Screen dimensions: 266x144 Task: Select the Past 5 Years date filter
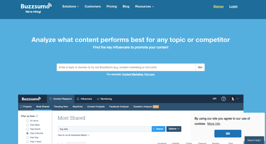click(x=27, y=142)
